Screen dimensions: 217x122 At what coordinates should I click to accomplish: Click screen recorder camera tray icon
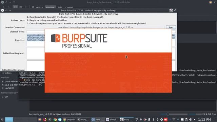pyautogui.click(x=145, y=119)
